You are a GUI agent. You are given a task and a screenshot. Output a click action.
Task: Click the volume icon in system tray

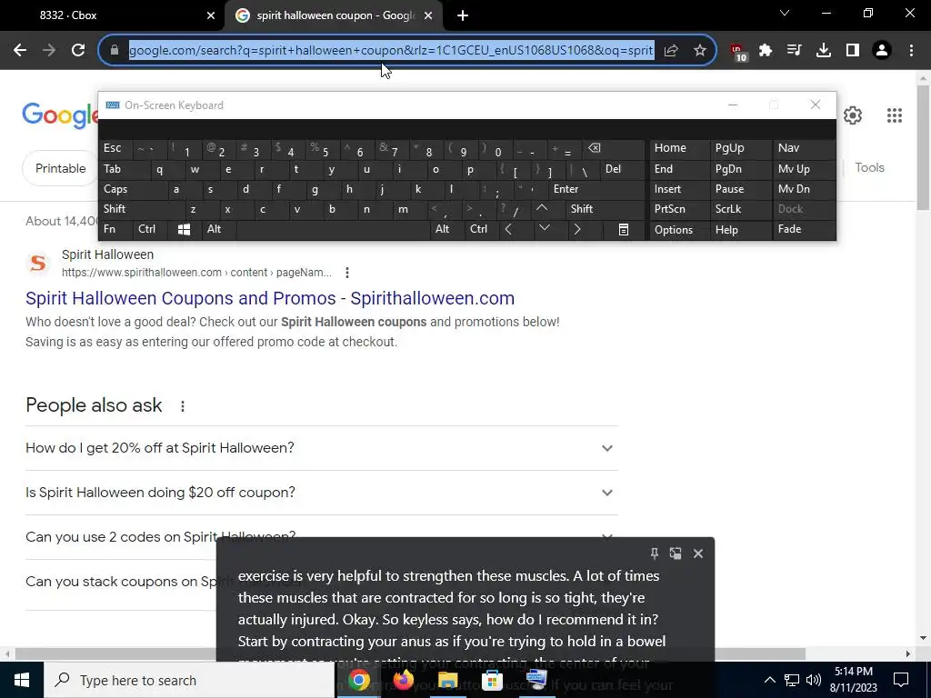(x=814, y=680)
